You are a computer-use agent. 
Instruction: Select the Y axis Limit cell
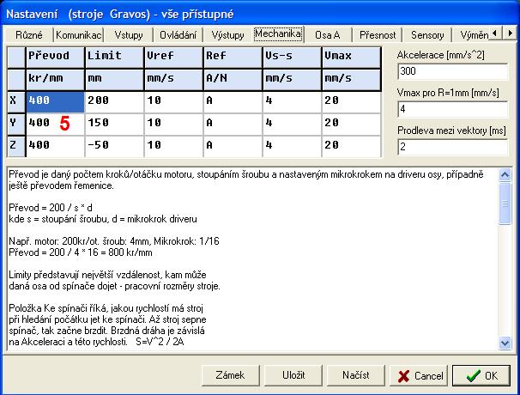(112, 123)
